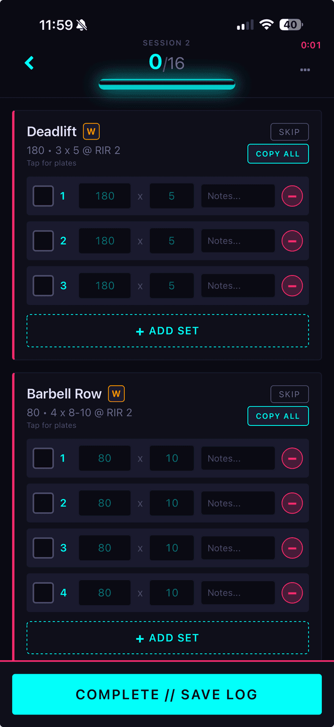Tap the session progress bar
The width and height of the screenshot is (334, 727).
click(x=166, y=83)
